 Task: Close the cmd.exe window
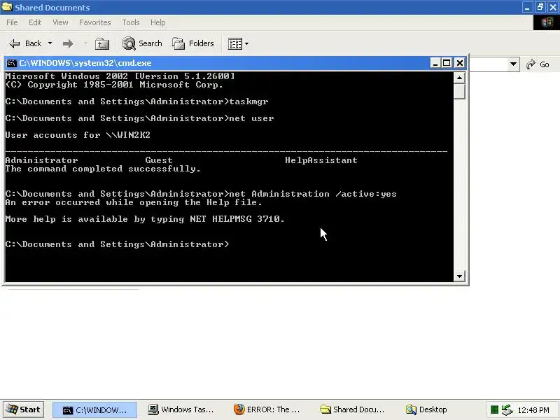(460, 63)
